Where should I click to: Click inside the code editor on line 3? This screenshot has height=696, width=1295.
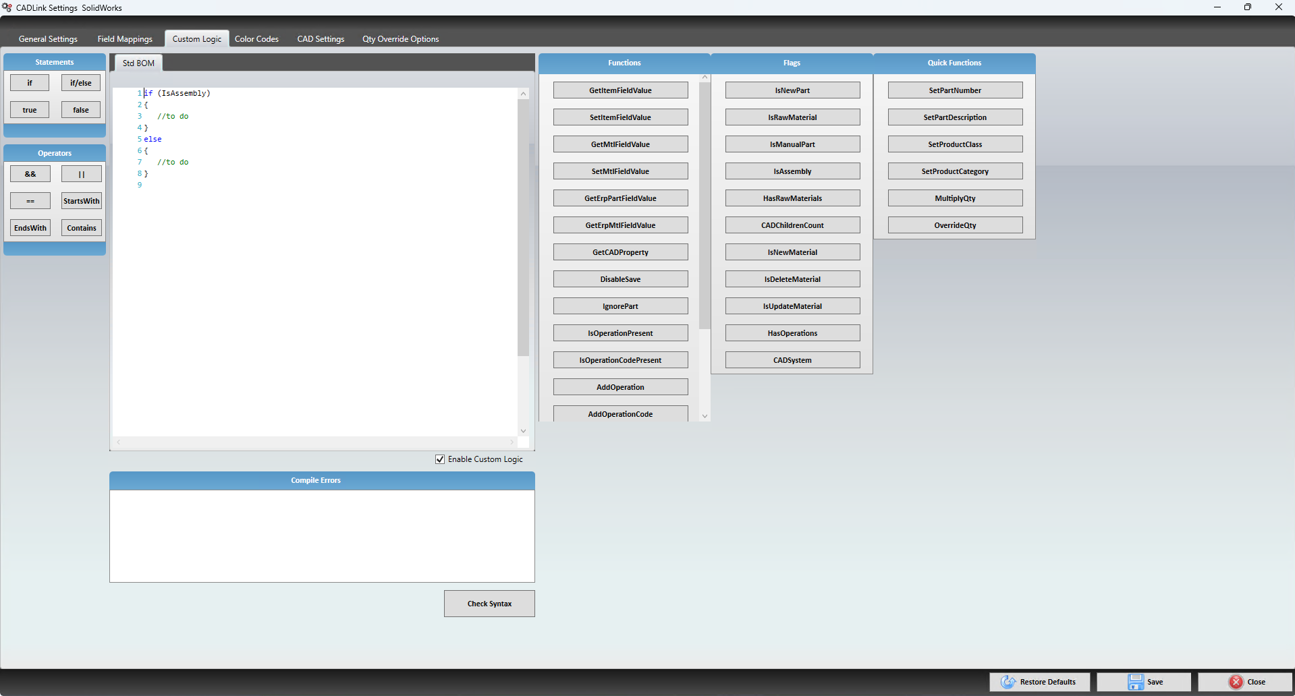click(x=202, y=116)
